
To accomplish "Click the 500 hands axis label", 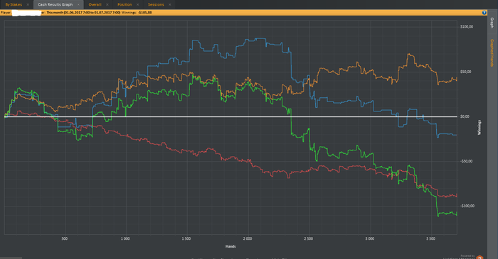I will [x=65, y=238].
